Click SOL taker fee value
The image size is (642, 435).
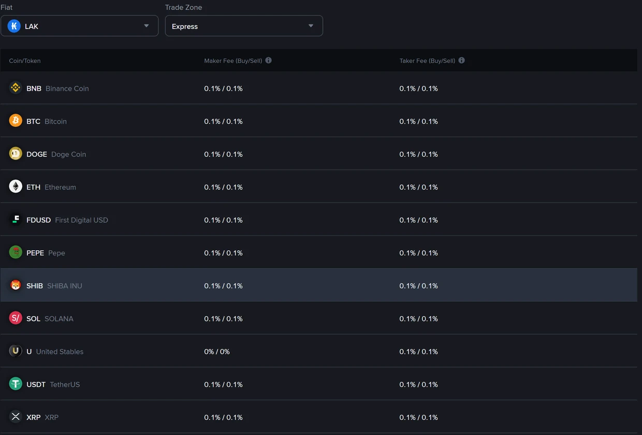tap(418, 319)
